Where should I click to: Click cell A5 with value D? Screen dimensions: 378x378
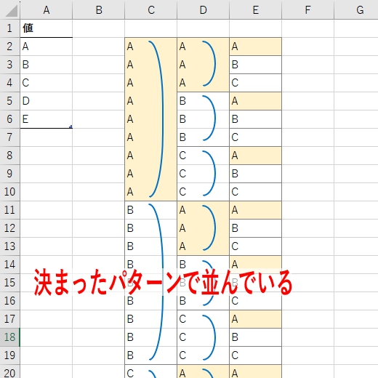point(47,101)
